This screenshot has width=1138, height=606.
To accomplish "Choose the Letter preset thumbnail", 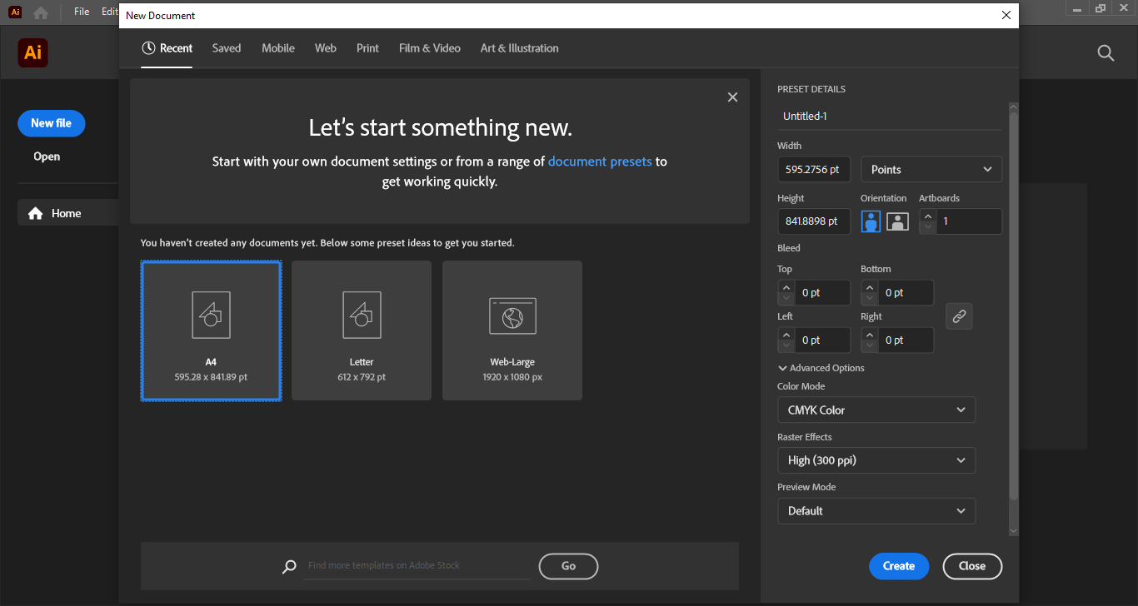I will pos(362,330).
